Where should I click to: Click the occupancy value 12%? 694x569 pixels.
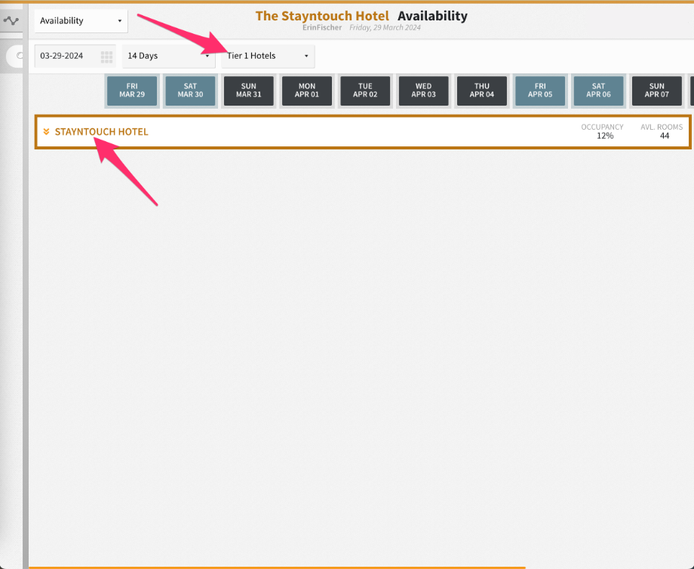coord(605,136)
